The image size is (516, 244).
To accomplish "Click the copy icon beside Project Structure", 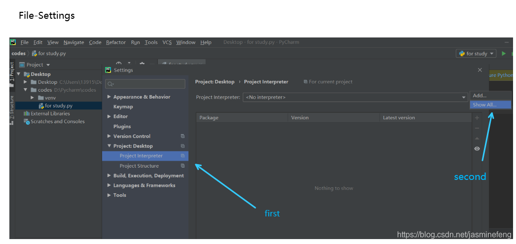I will pyautogui.click(x=183, y=166).
